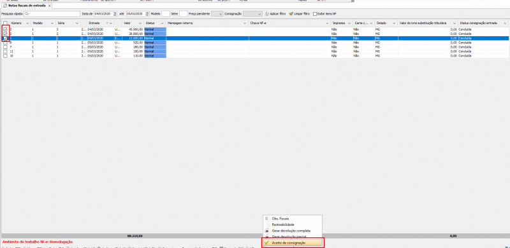
Task: Choose 'Gerar devolução completa' menu item
Action: click(293, 230)
